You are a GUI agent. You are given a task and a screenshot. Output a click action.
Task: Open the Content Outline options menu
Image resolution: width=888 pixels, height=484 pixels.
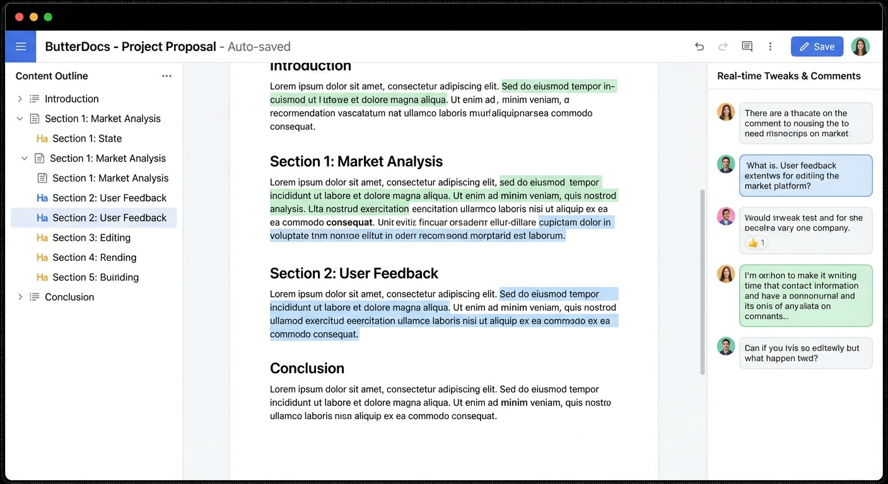166,75
